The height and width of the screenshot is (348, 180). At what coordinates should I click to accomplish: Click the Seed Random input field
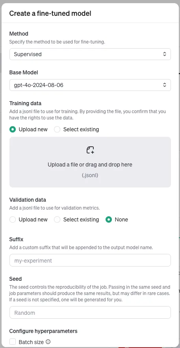point(90,313)
